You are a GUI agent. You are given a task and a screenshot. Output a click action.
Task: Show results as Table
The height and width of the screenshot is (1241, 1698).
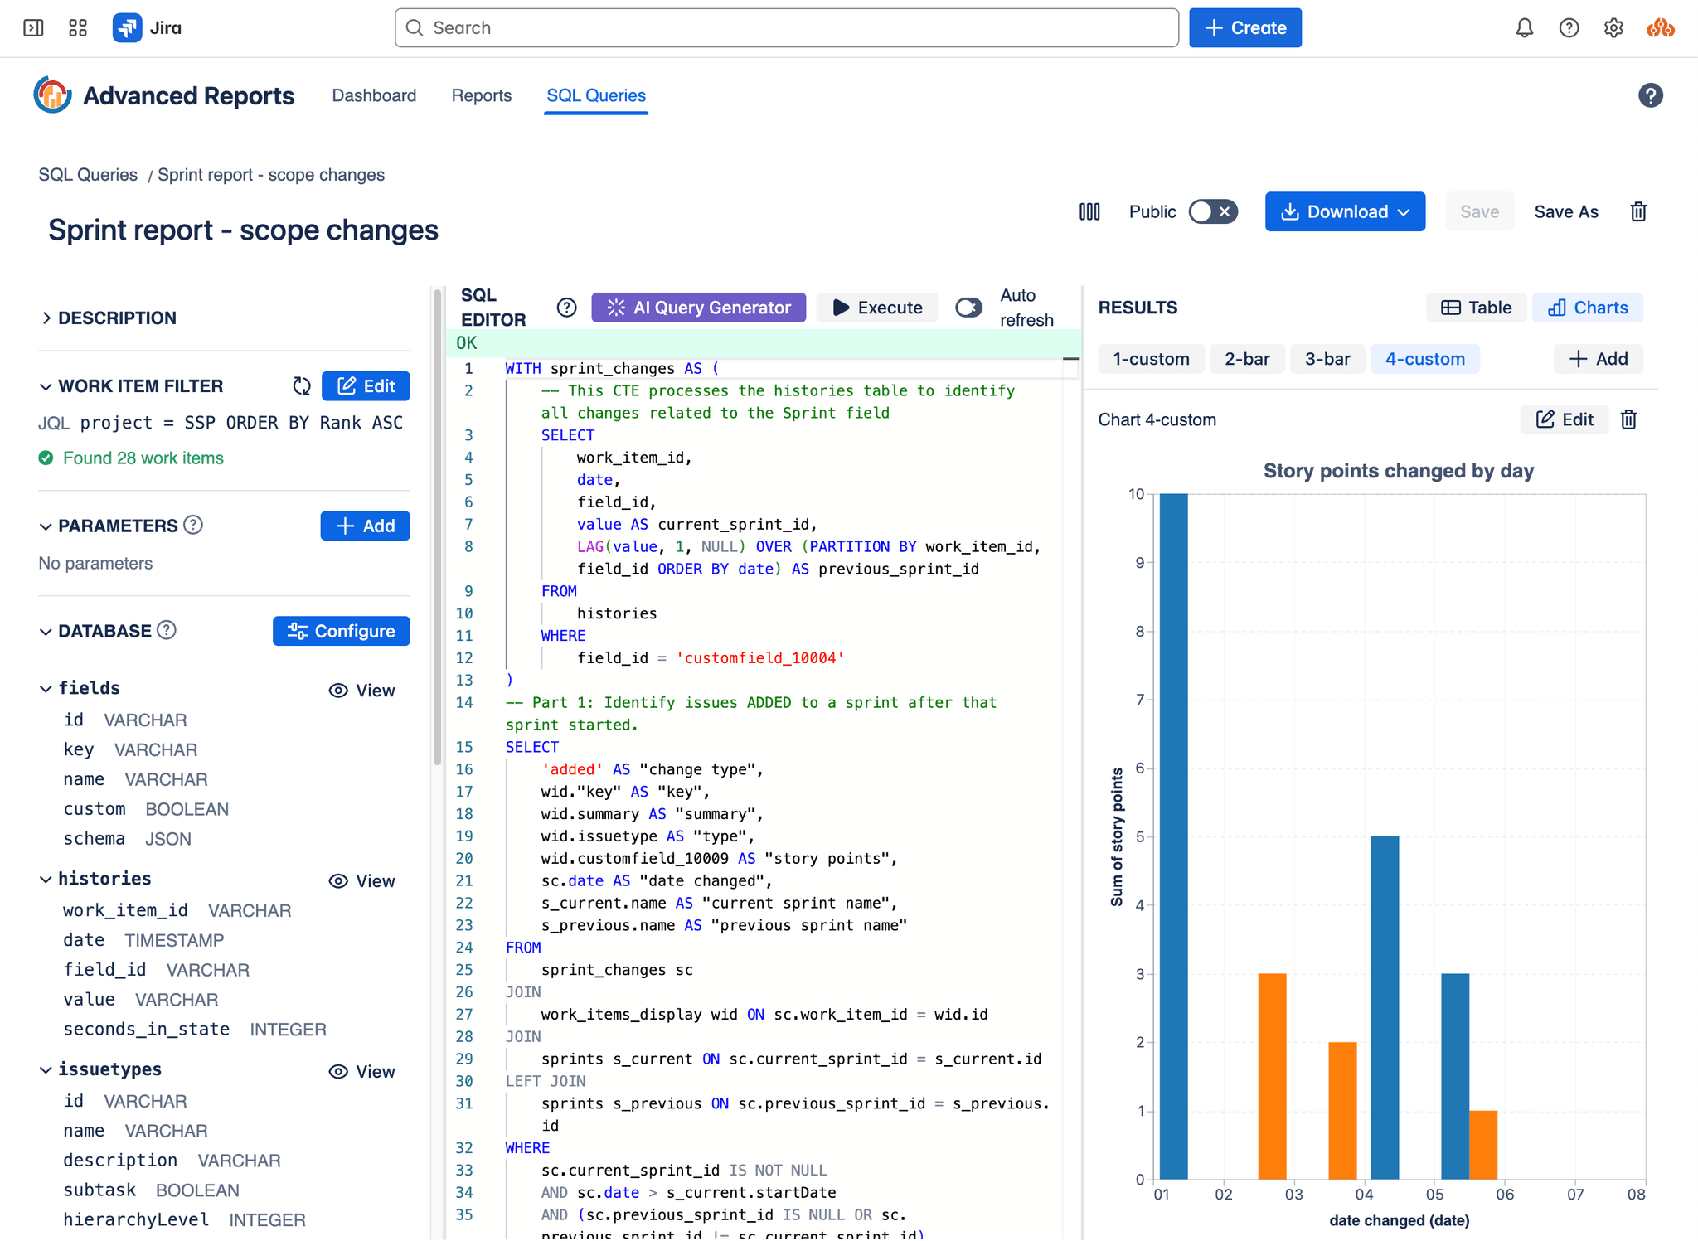tap(1476, 308)
